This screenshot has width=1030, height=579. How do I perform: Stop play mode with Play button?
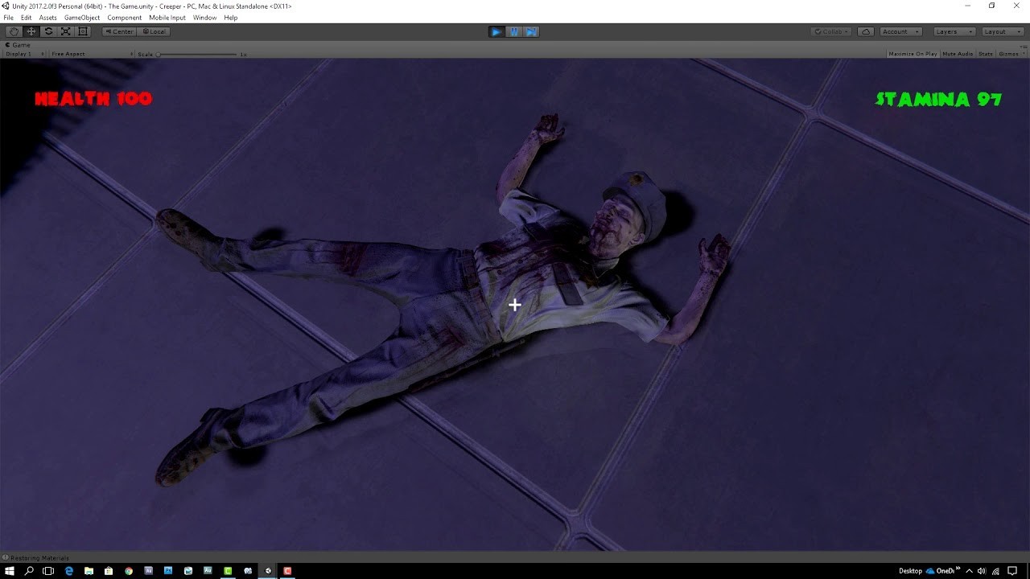(x=496, y=31)
